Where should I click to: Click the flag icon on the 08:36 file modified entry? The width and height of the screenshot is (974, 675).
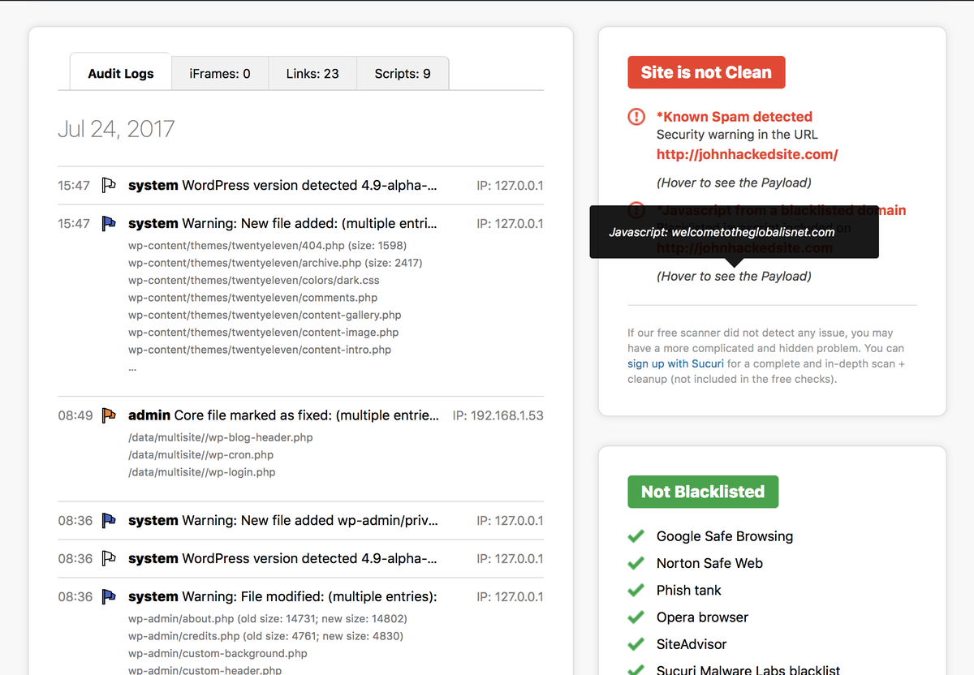[109, 596]
